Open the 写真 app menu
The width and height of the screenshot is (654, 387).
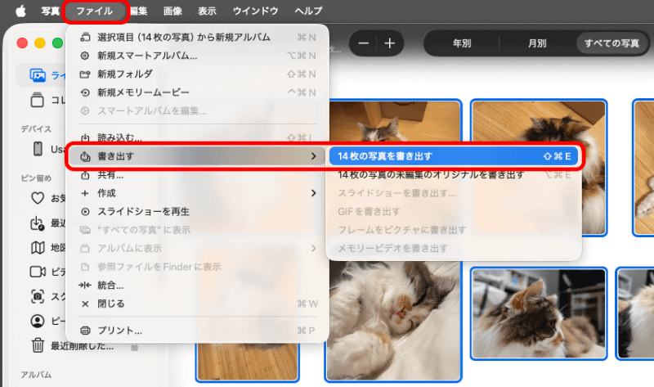tap(50, 11)
